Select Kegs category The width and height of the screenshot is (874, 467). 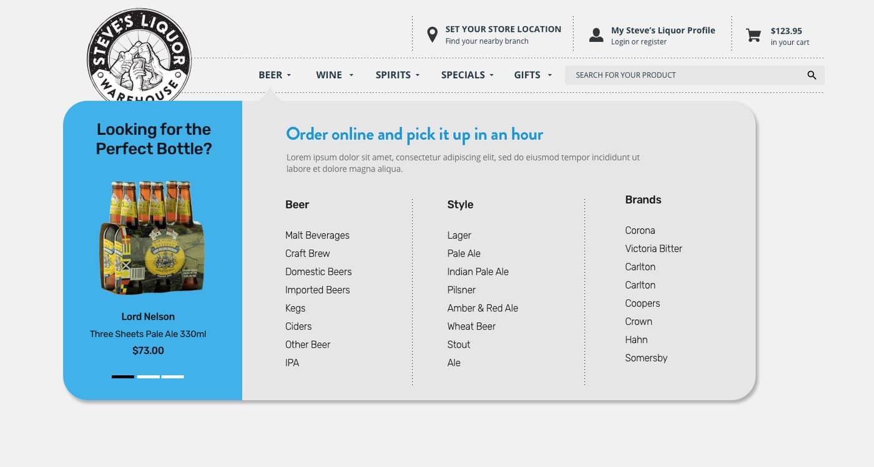pos(295,308)
